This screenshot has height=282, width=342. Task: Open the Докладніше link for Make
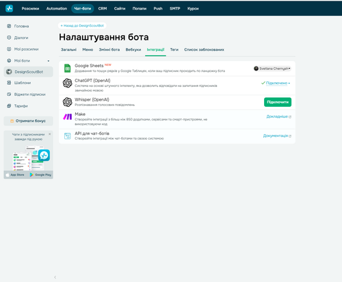pos(277,116)
